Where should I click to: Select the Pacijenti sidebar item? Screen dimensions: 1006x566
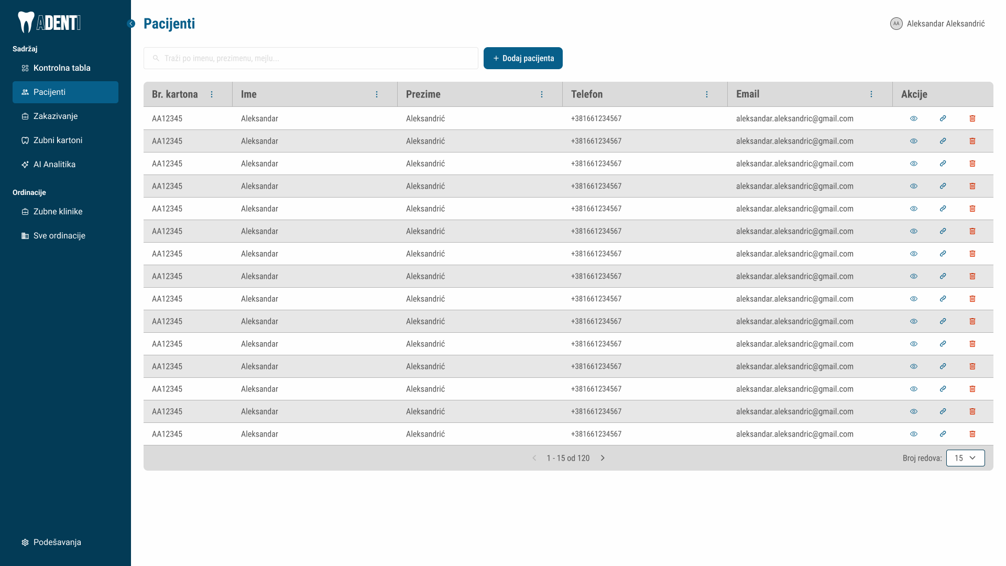pyautogui.click(x=65, y=92)
